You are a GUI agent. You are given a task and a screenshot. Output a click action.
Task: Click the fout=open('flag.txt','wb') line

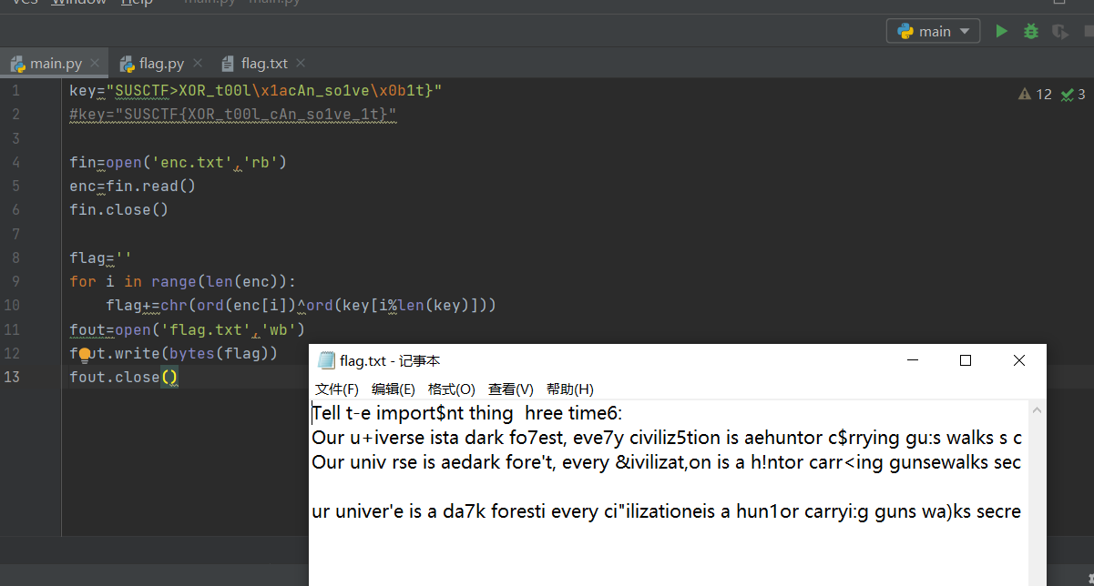188,328
